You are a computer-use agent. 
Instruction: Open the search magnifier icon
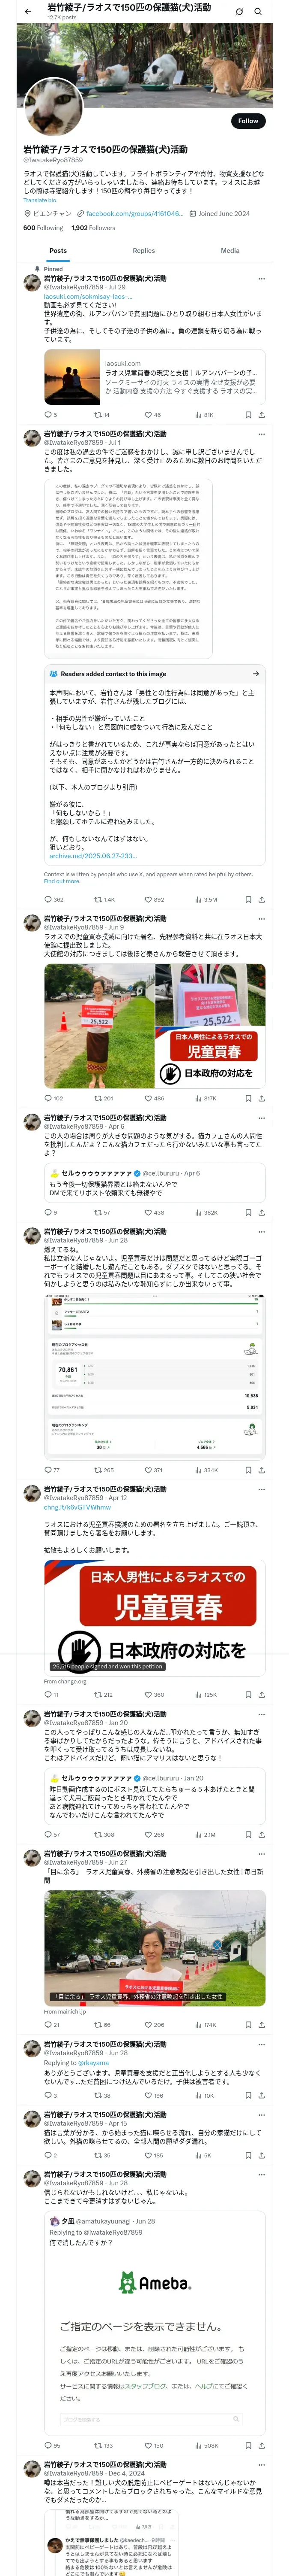pos(258,12)
